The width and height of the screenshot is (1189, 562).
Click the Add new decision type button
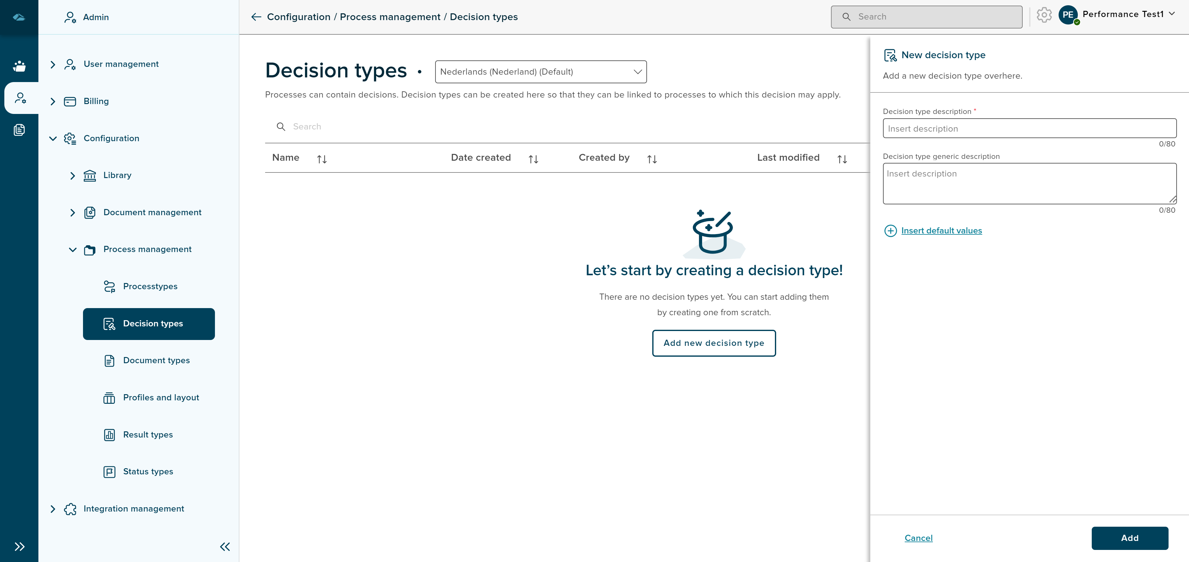click(x=714, y=343)
